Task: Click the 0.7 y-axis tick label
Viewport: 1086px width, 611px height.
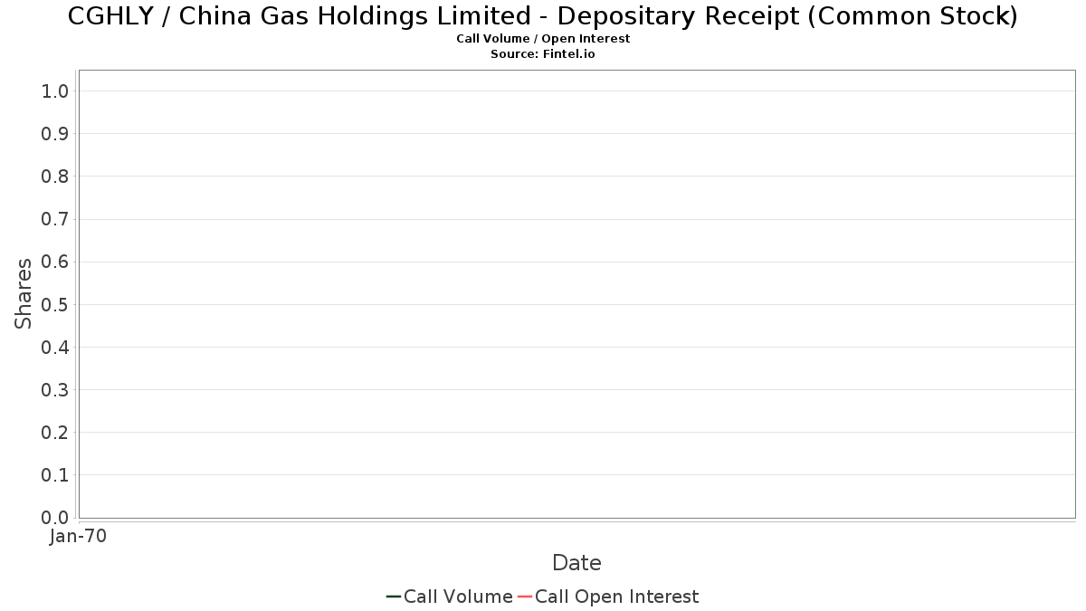Action: (55, 219)
